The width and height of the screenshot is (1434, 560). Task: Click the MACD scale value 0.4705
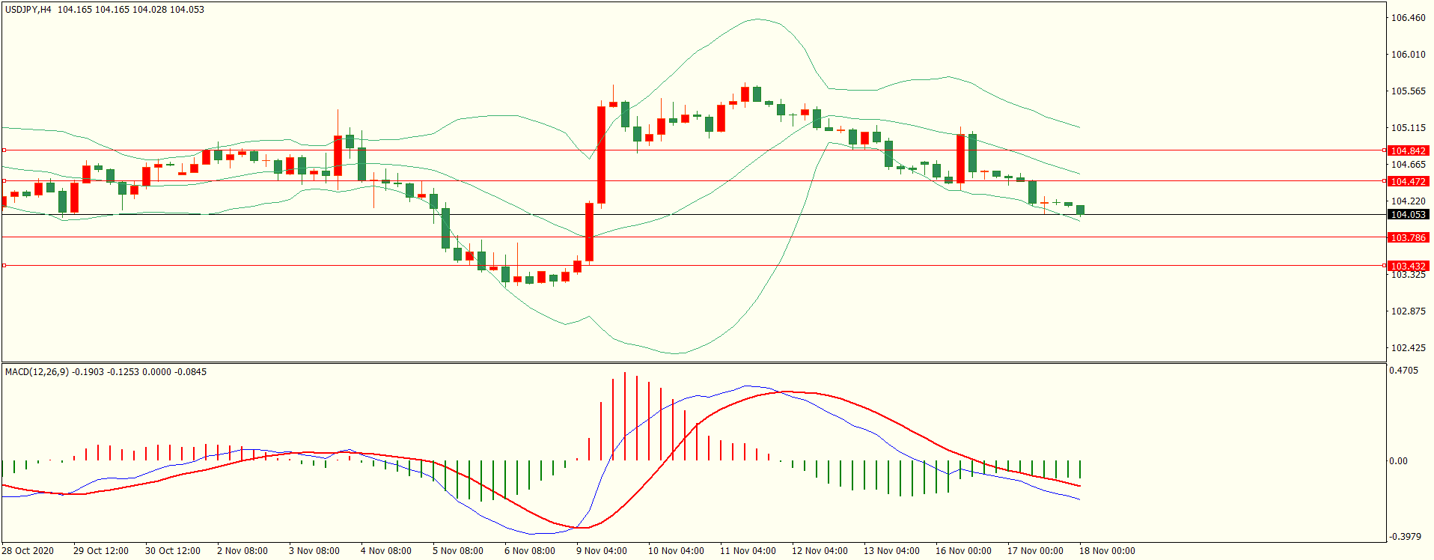(x=1403, y=371)
